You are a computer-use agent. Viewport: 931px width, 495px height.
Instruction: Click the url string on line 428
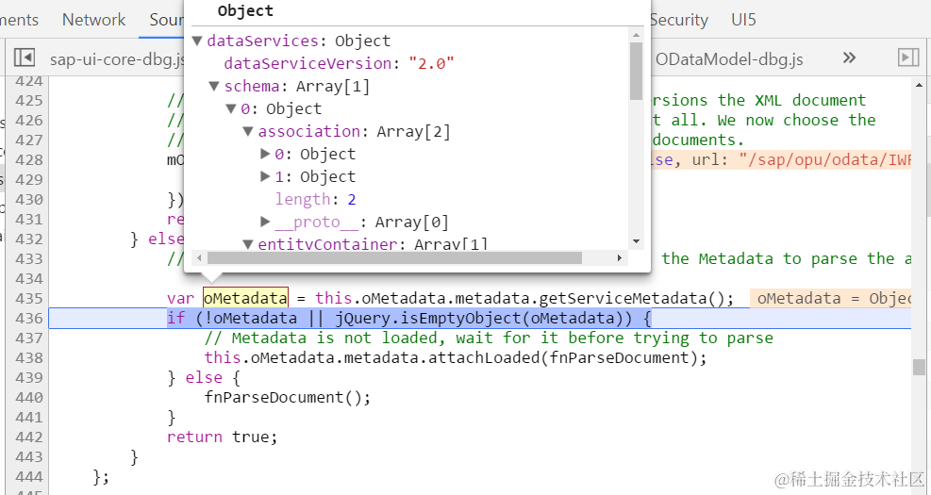(825, 159)
